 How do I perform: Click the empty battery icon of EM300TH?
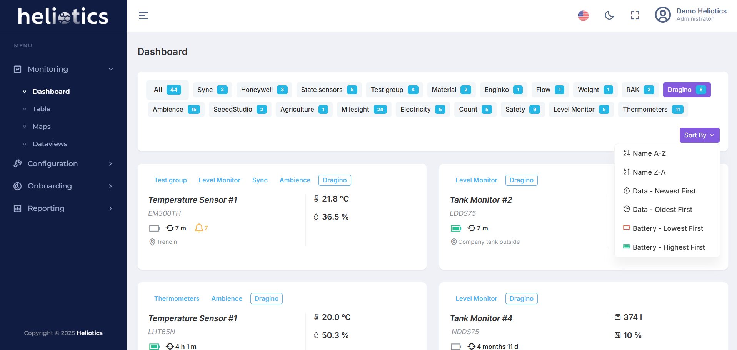coord(154,228)
